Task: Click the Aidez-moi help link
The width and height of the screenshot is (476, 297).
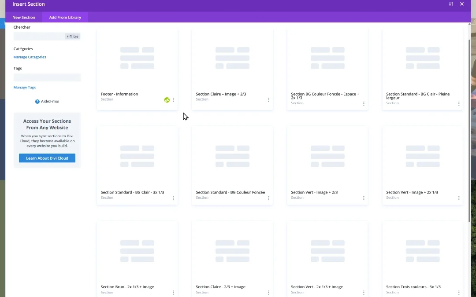Action: click(x=47, y=102)
